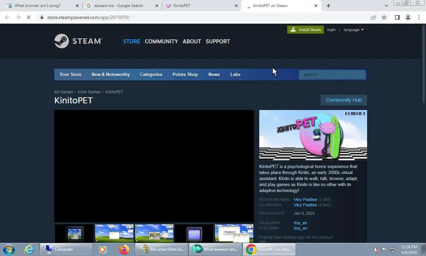Open Points Shop in the store nav
Screen dimensions: 426x256
(185, 74)
